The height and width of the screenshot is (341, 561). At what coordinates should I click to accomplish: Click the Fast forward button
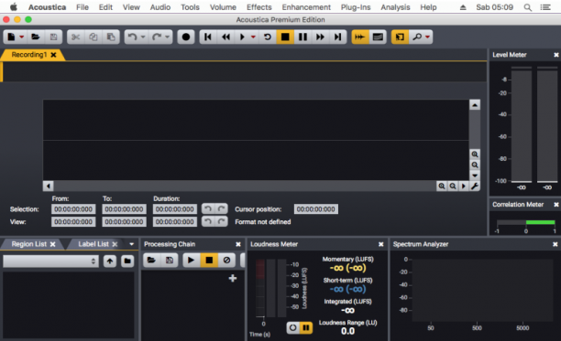tap(320, 37)
